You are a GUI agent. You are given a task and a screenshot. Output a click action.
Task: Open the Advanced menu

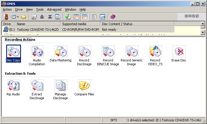[54, 9]
